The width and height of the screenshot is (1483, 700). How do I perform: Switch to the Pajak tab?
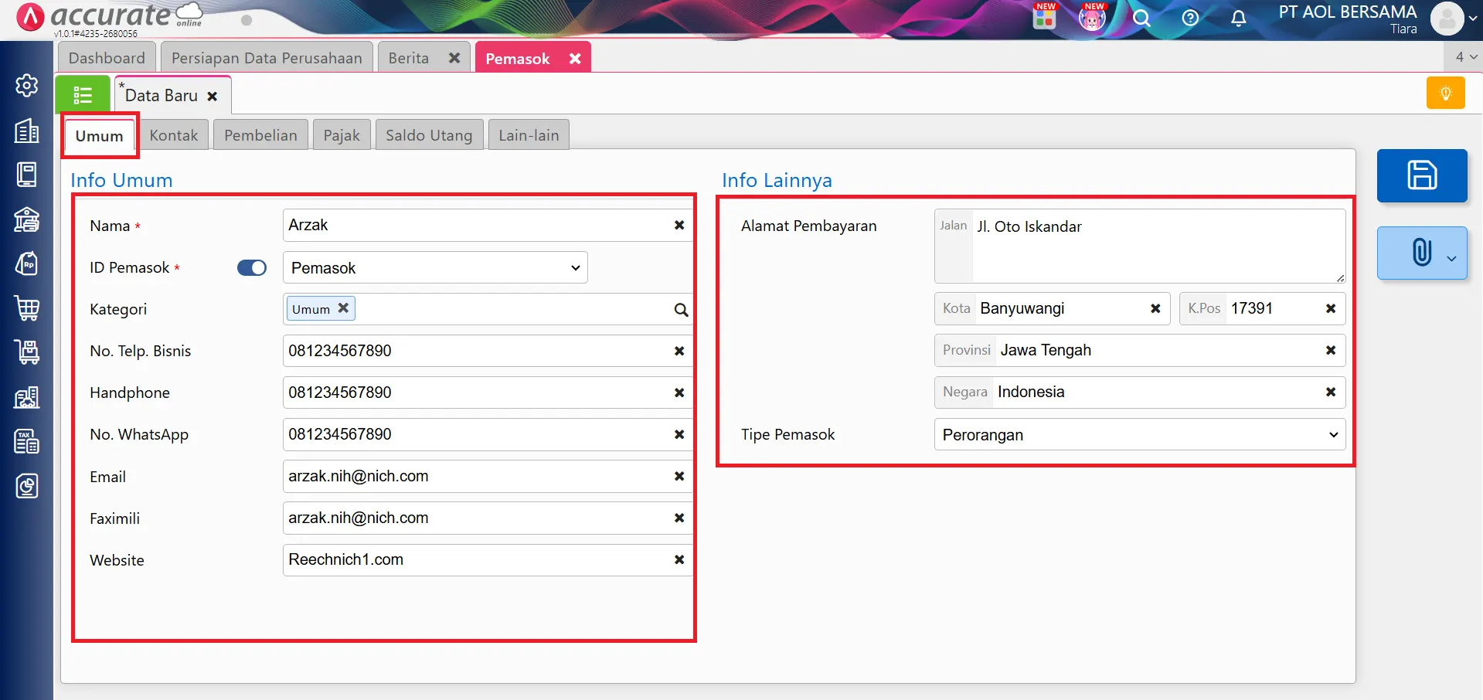(x=342, y=135)
